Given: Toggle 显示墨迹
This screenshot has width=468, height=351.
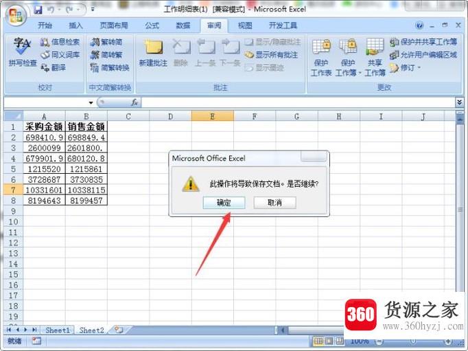Looking at the screenshot, I should tap(264, 68).
